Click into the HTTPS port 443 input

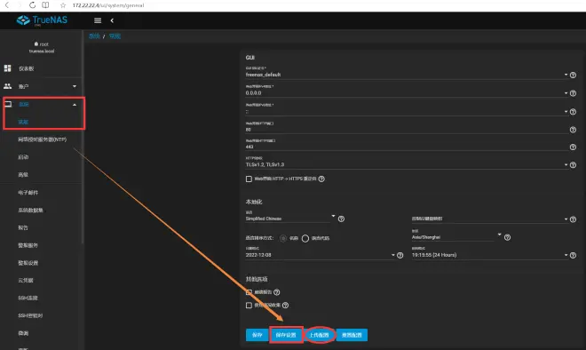pyautogui.click(x=407, y=147)
